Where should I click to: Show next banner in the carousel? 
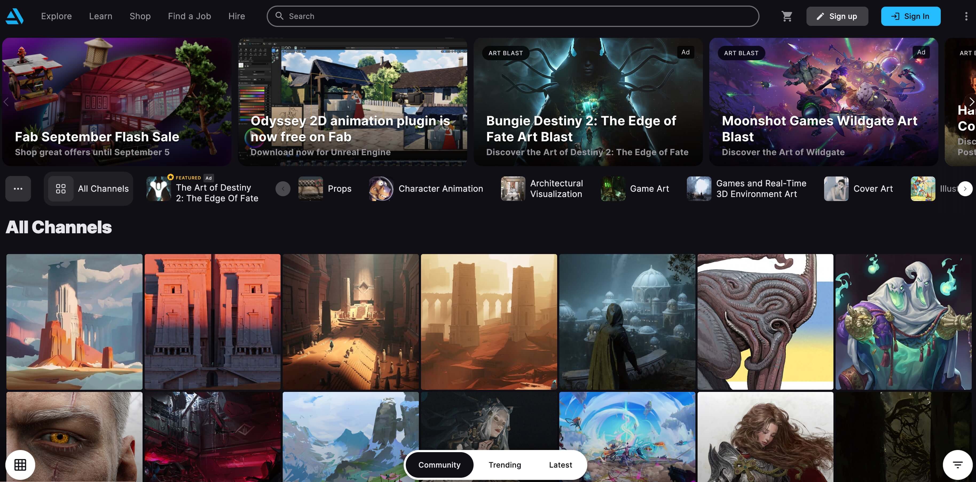971,101
